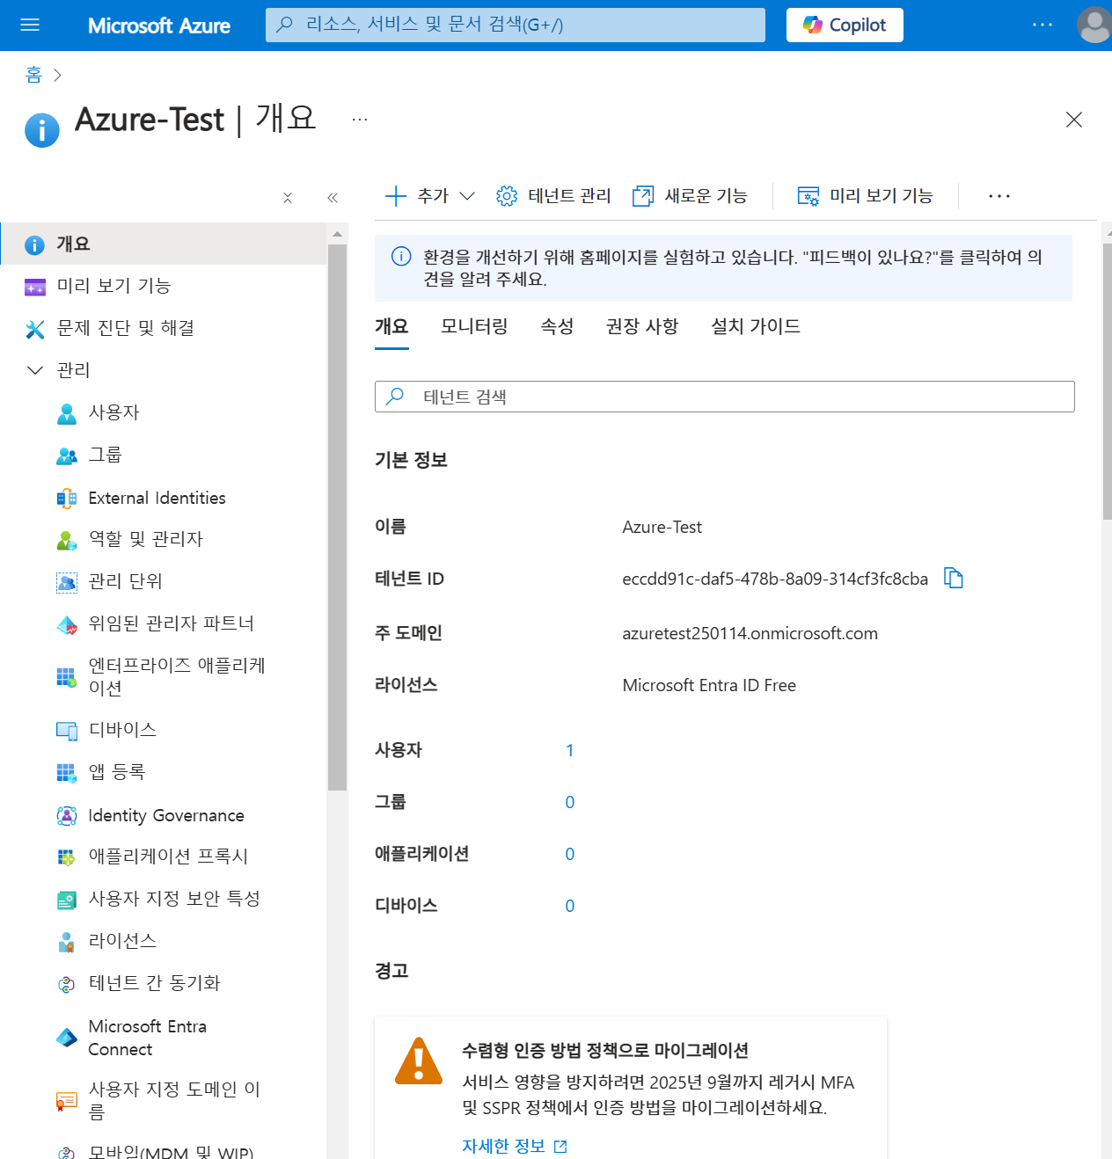Click sidebar scroll-up arrow
1112x1159 pixels.
(337, 234)
